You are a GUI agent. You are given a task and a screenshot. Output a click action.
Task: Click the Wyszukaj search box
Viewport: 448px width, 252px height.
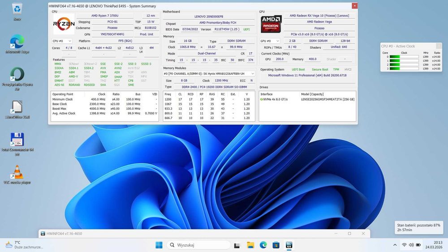pyautogui.click(x=198, y=245)
